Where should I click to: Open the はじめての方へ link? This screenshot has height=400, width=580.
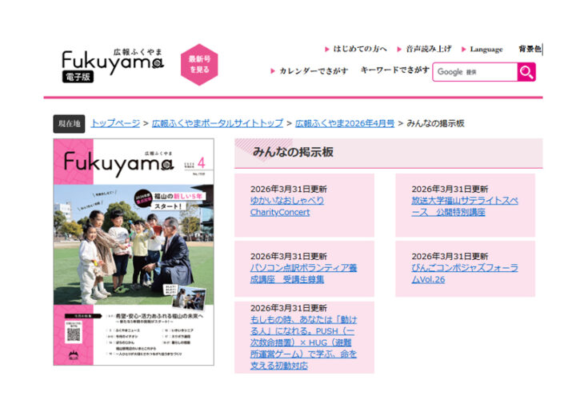click(360, 49)
